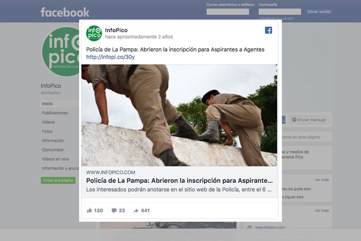Click the police cadets photo thumbnail
Viewport: 361px width, 241px height.
(x=179, y=115)
